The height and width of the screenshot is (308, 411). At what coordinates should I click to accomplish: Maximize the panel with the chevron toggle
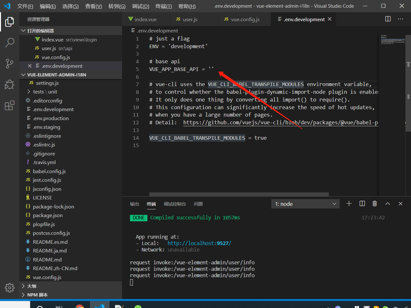pyautogui.click(x=388, y=203)
